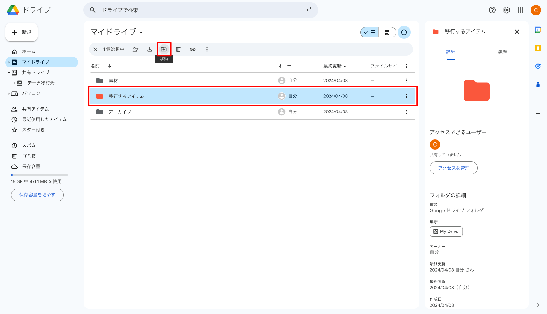This screenshot has height=314, width=547.
Task: Click アクセスを管理 button
Action: coord(454,168)
